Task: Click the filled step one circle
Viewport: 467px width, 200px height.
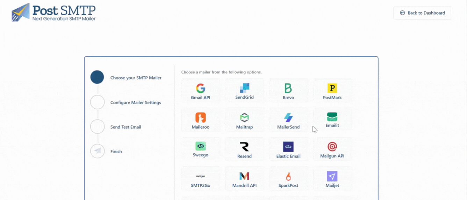Action: point(97,77)
